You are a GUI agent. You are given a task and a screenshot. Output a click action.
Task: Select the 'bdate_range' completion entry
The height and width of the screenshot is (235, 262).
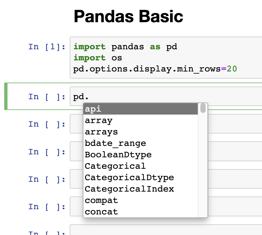(x=140, y=143)
